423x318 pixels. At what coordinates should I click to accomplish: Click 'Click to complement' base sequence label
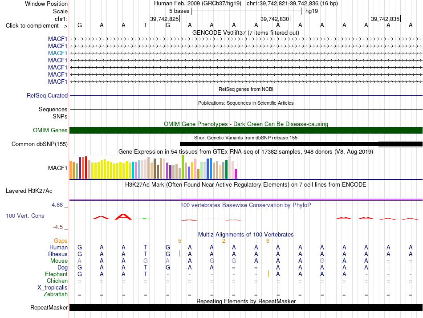click(37, 26)
